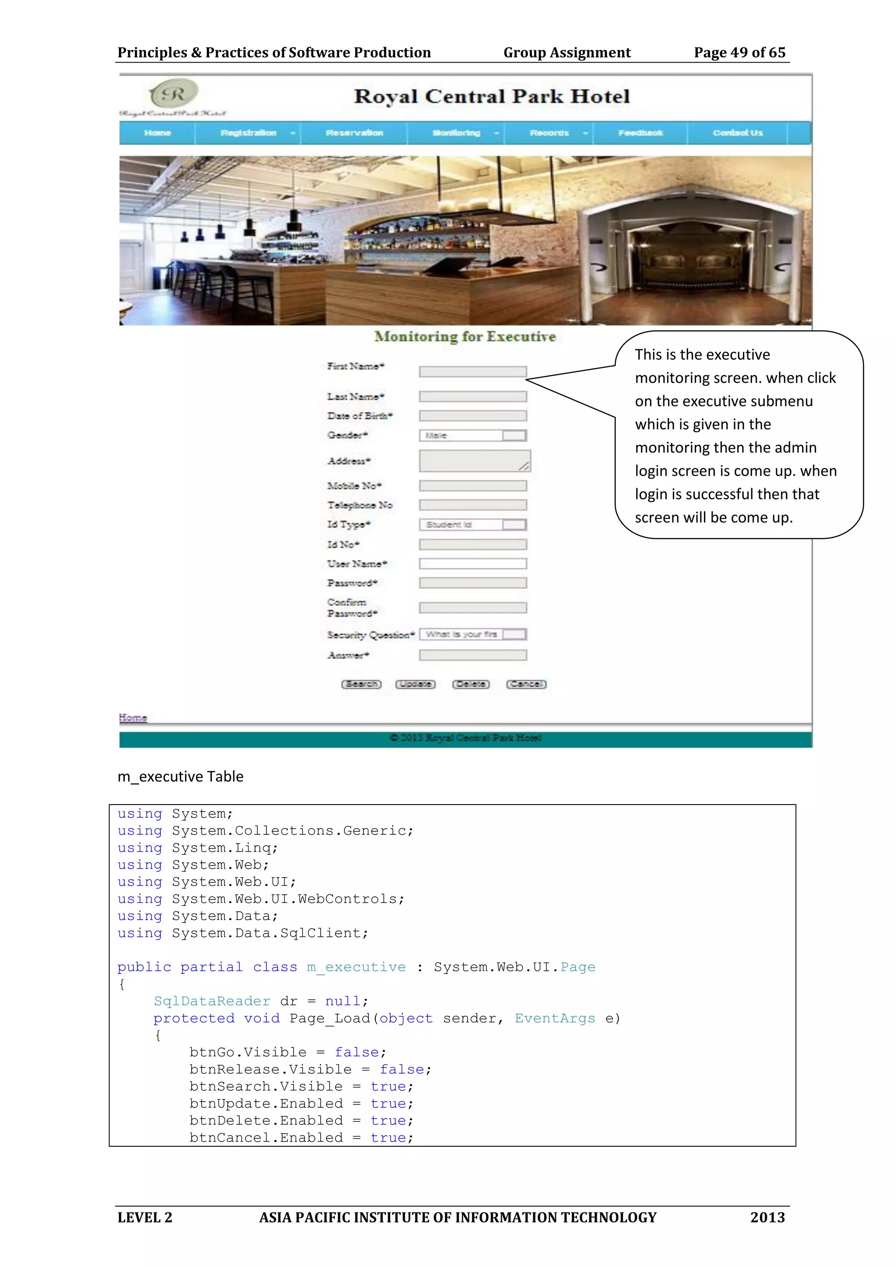Click the Delete button
896x1267 pixels.
[471, 684]
